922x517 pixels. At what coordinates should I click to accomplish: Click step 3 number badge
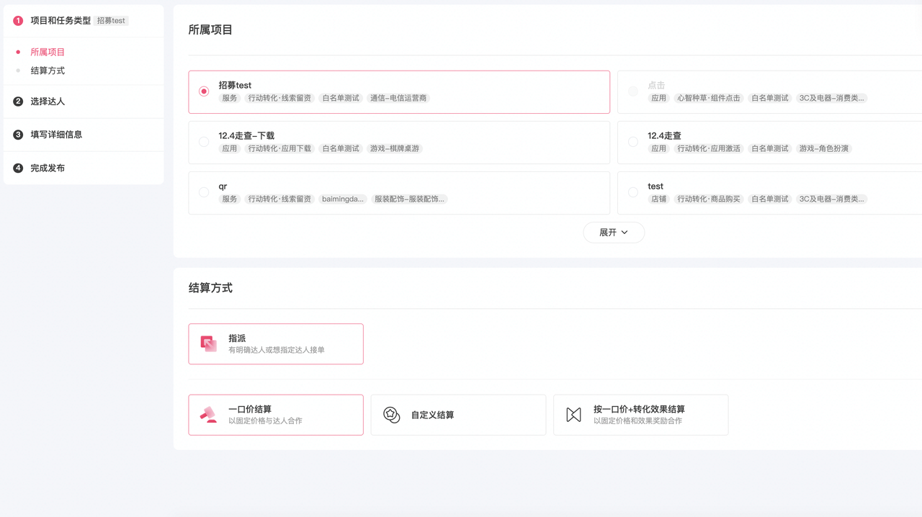click(x=18, y=135)
